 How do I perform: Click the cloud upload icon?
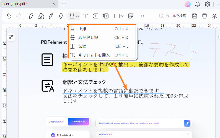pos(214,16)
